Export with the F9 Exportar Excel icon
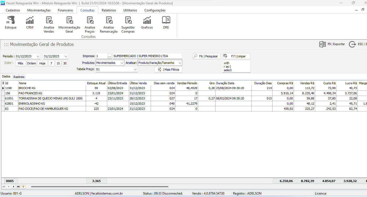The width and height of the screenshot is (367, 197). pos(323,44)
